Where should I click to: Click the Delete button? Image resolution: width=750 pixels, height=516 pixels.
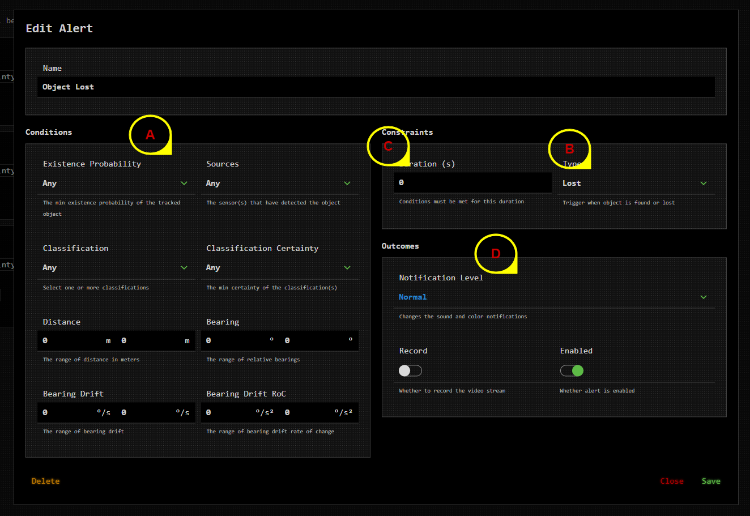point(45,481)
